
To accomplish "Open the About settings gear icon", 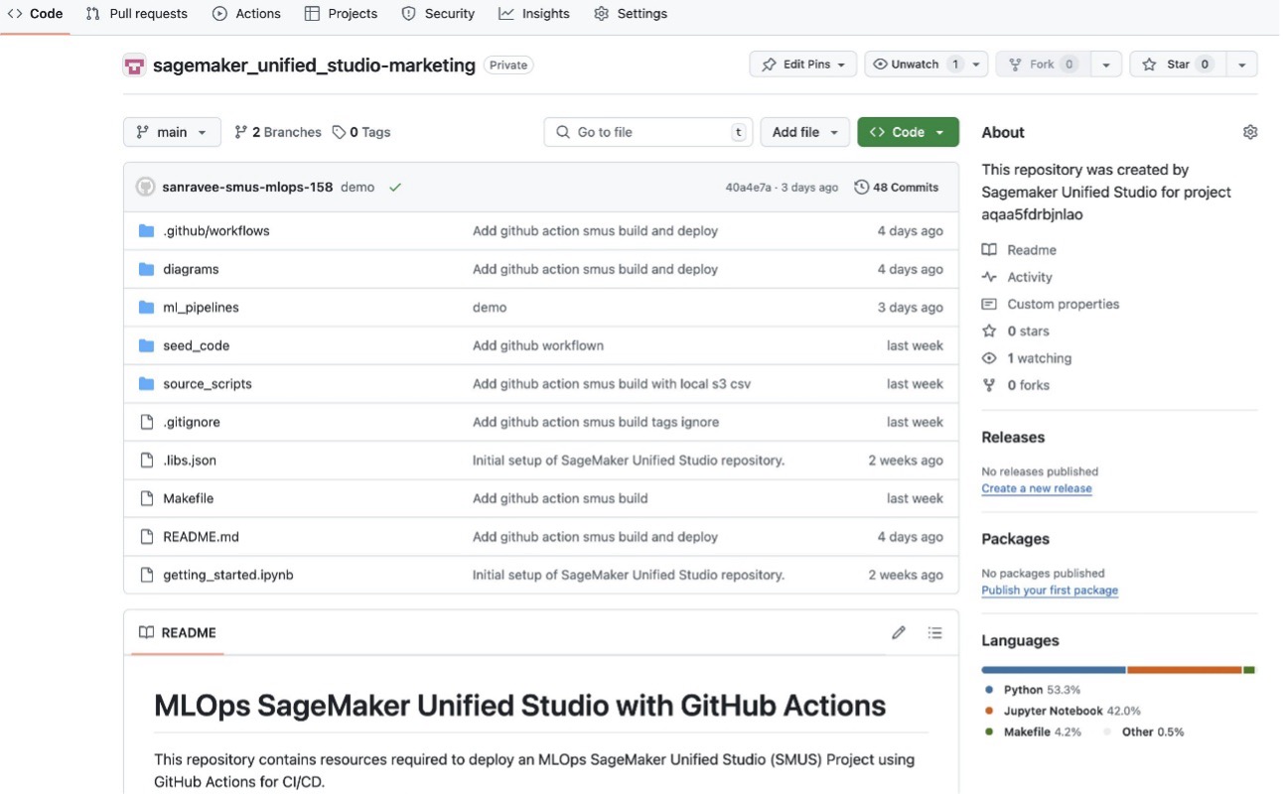I will point(1250,132).
